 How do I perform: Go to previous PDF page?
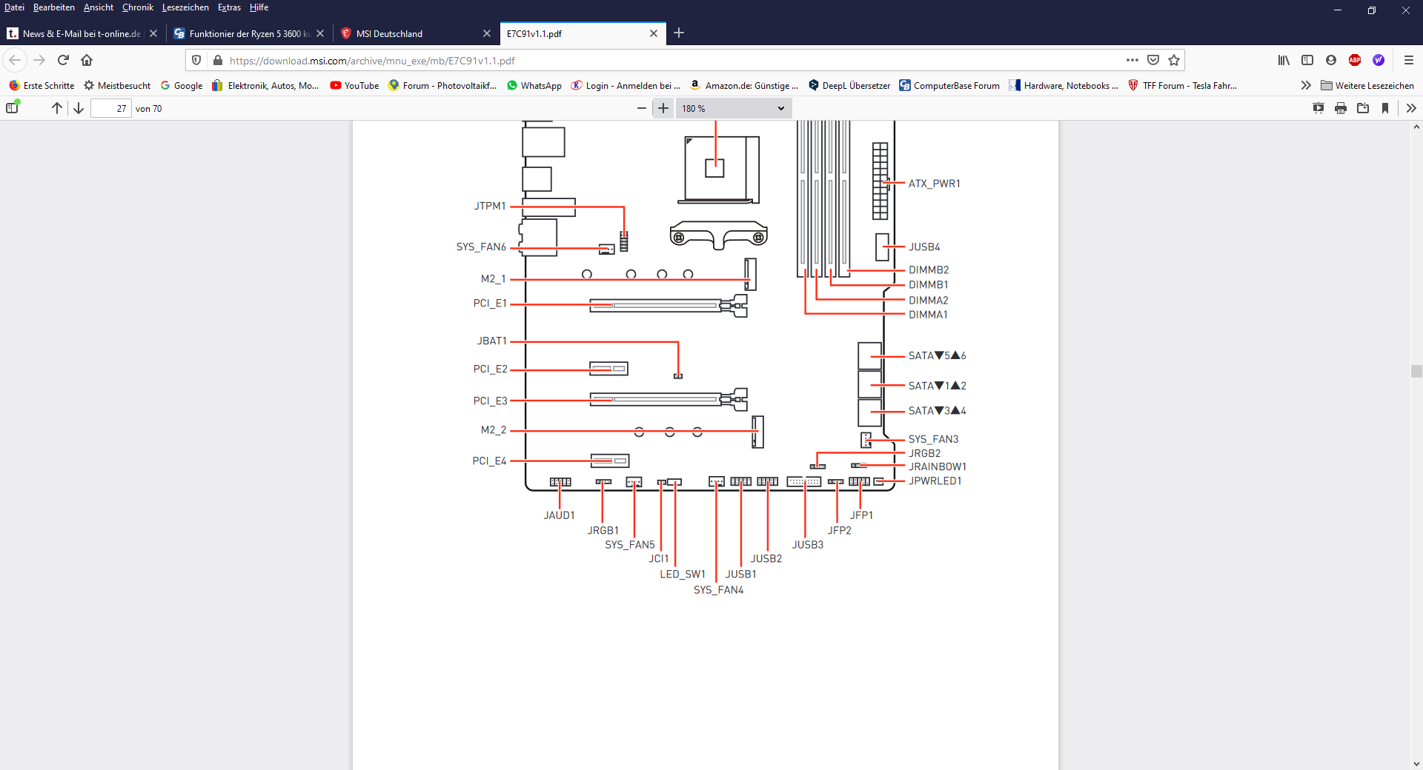pyautogui.click(x=57, y=108)
